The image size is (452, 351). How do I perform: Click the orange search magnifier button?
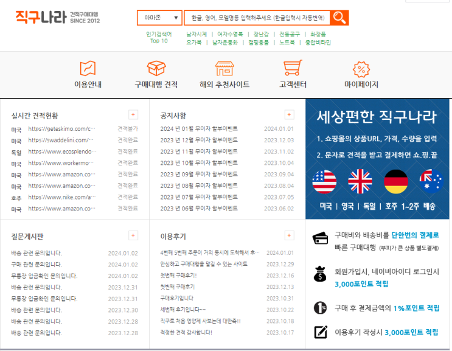pos(339,18)
